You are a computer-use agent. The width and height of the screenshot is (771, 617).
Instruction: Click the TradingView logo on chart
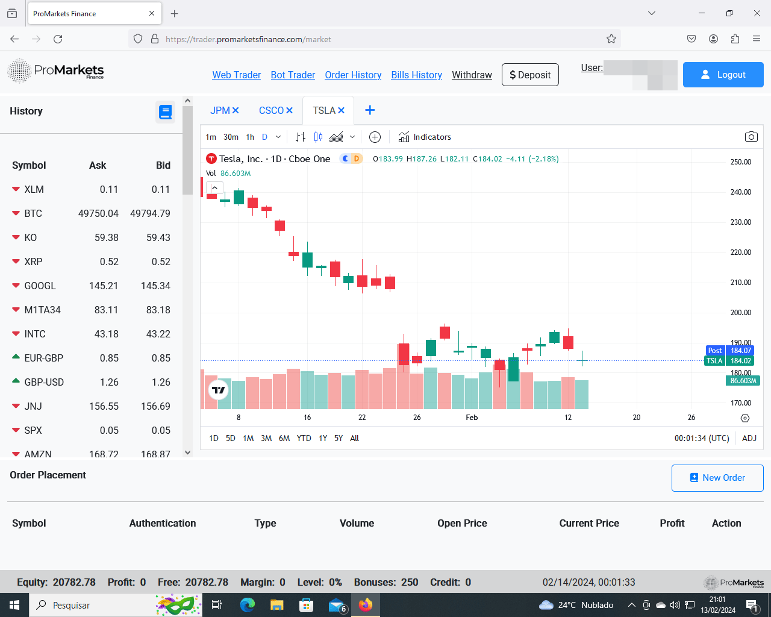click(219, 390)
